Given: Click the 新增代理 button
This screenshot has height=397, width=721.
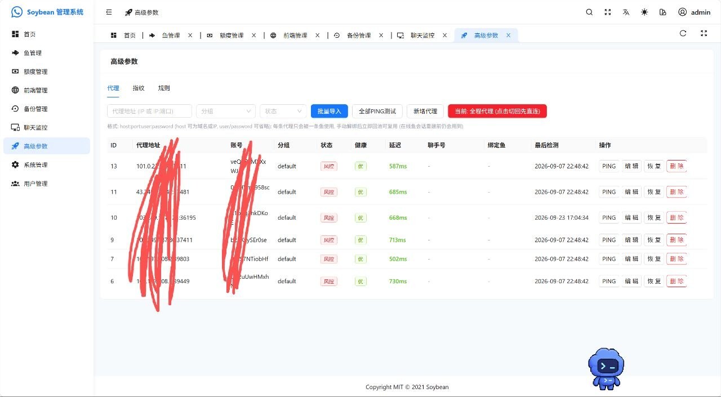Looking at the screenshot, I should (425, 111).
